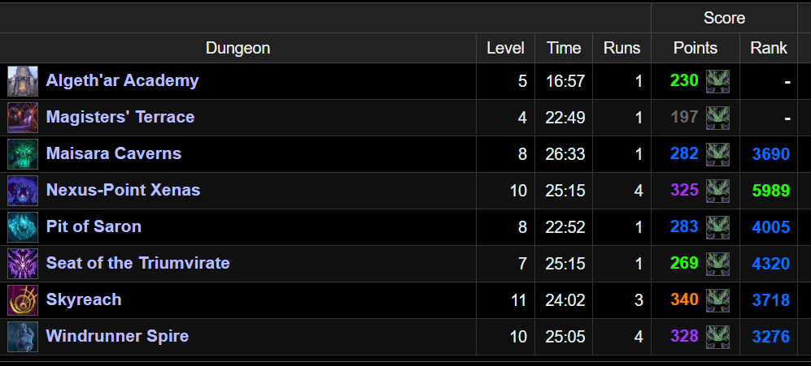Click the Seat of the Triumvirate icon
The image size is (811, 366).
click(x=22, y=264)
